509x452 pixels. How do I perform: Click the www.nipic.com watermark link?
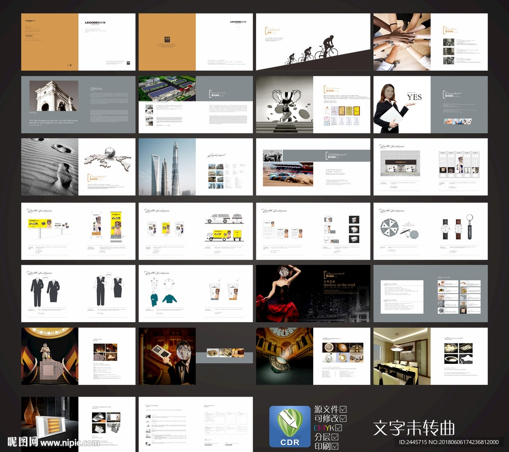[70, 443]
